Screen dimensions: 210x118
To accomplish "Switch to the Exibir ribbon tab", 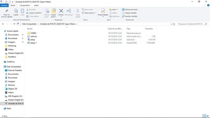I will [x=36, y=5].
